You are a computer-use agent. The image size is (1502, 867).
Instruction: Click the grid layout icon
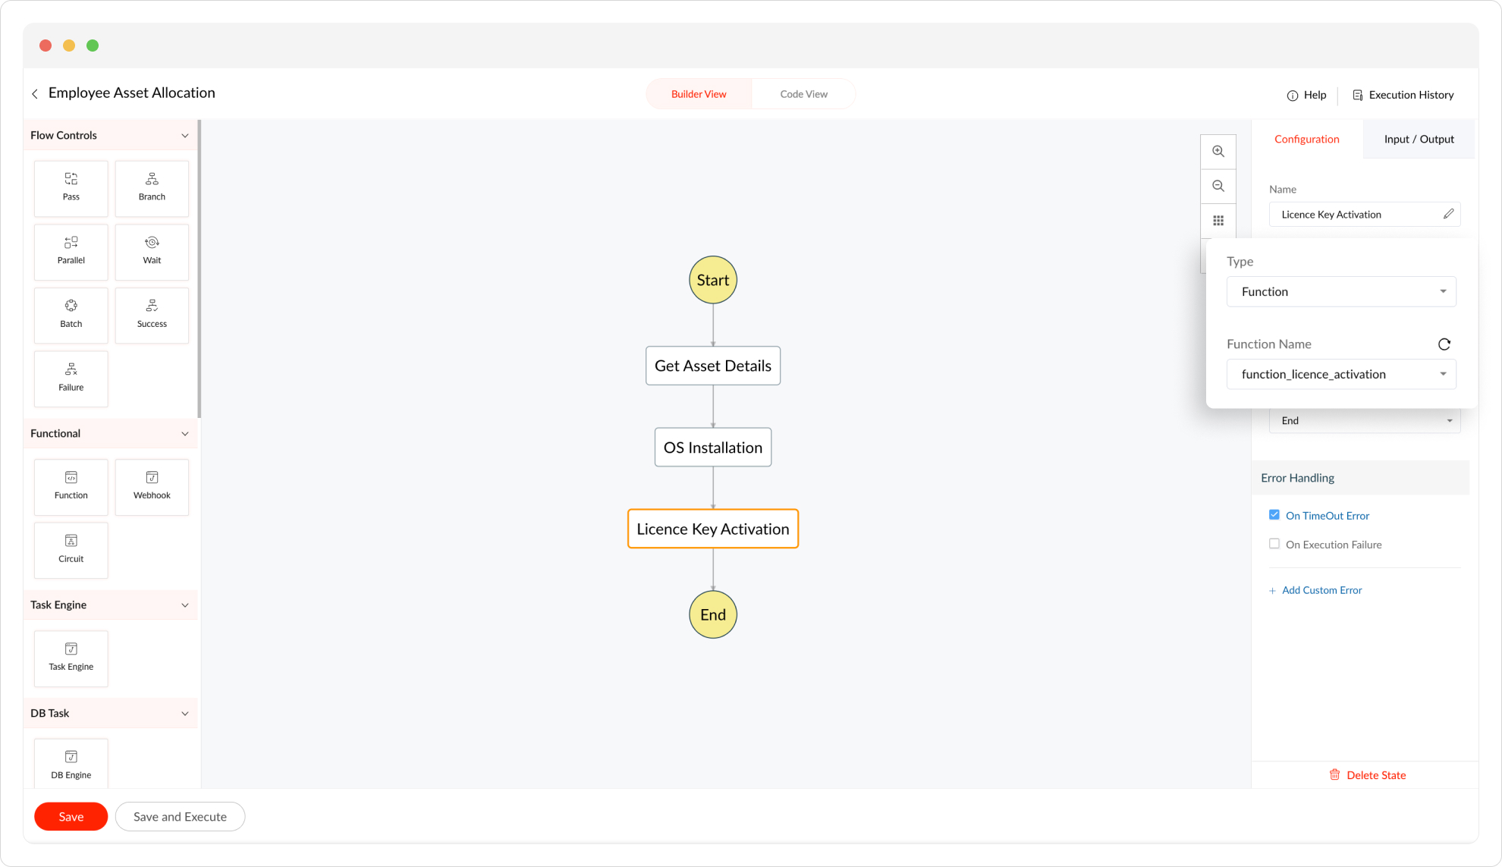click(x=1218, y=221)
